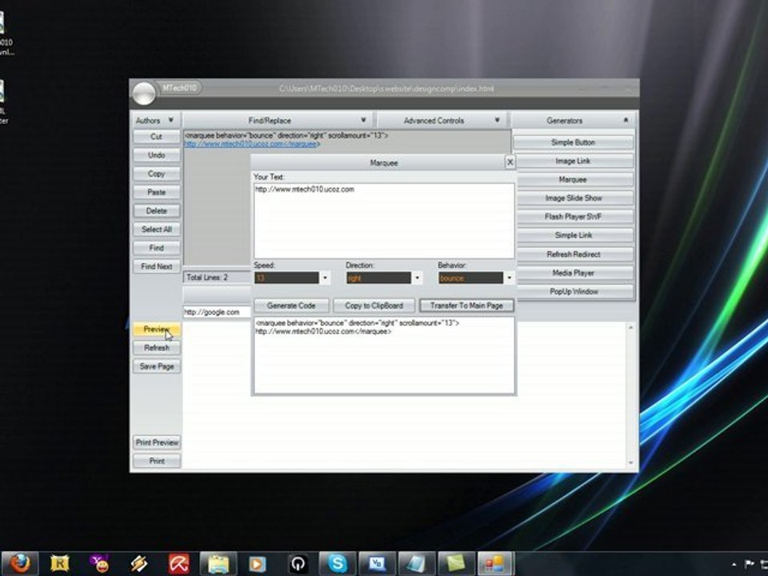Click inside the Your Text box
Screen dimensions: 768x576
point(384,220)
